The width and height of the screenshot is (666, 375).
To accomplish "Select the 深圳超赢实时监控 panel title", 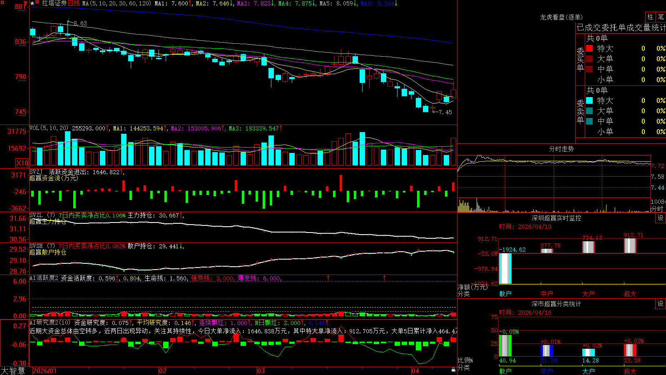I will 557,218.
